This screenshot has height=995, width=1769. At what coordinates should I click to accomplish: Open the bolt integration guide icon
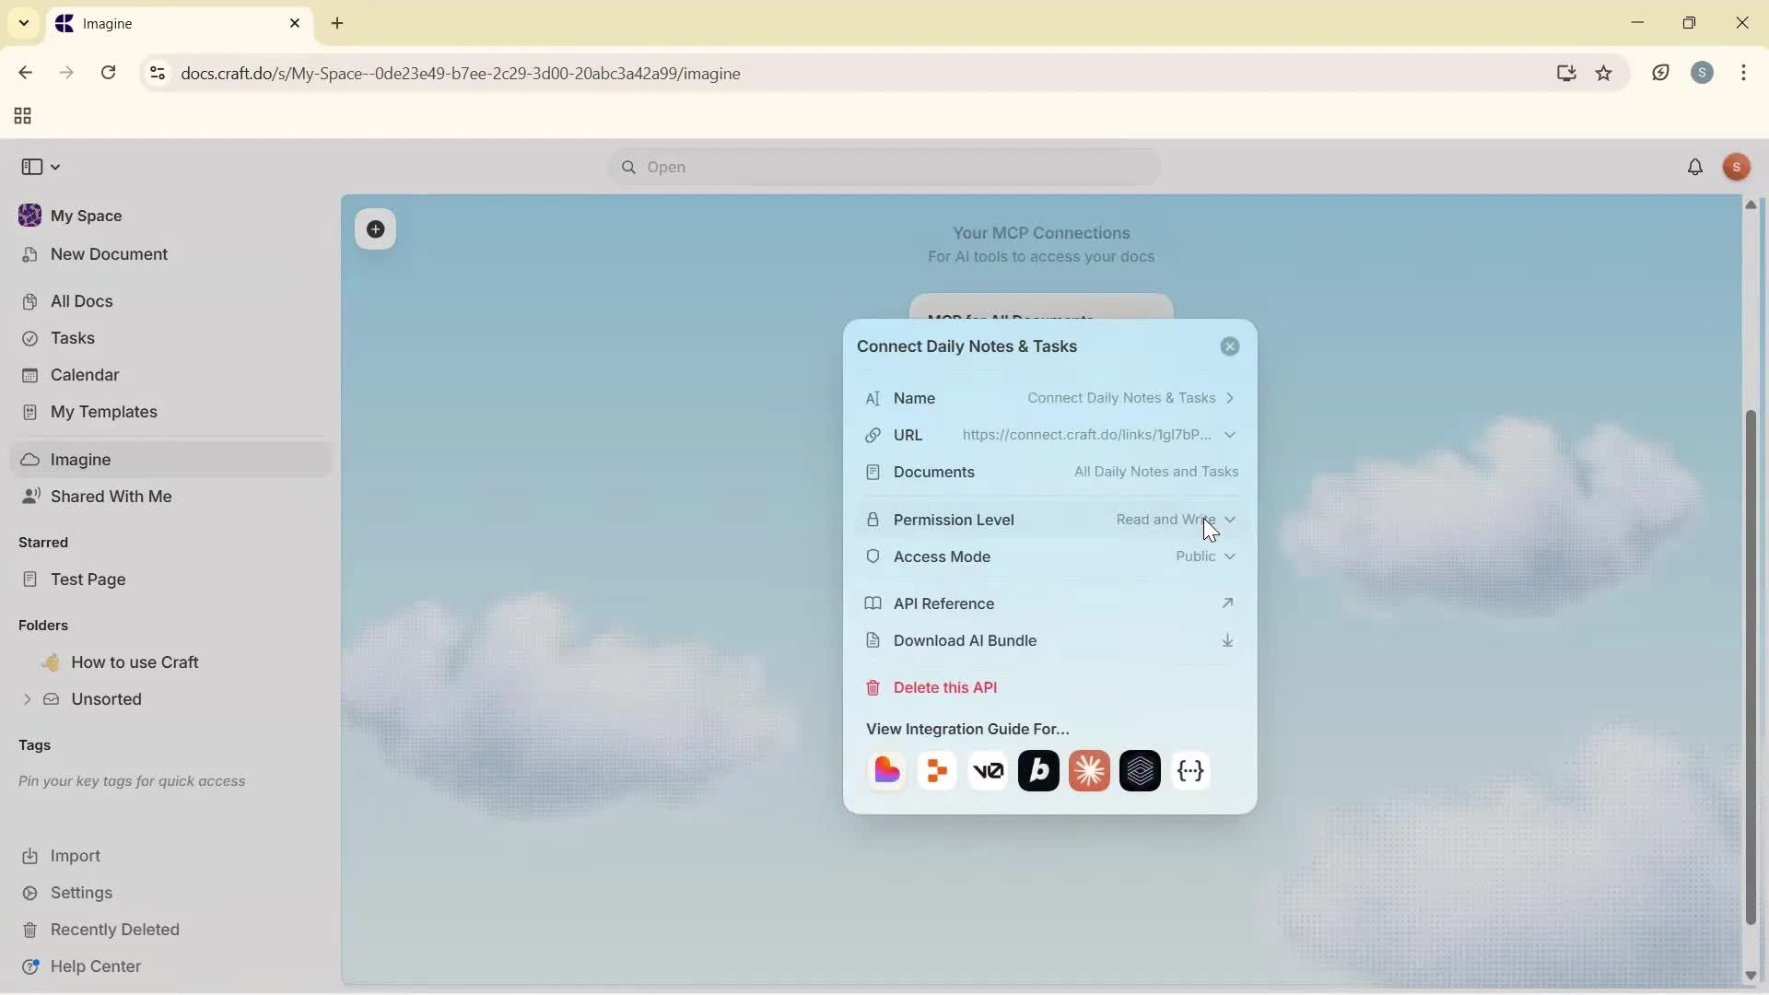coord(1038,771)
